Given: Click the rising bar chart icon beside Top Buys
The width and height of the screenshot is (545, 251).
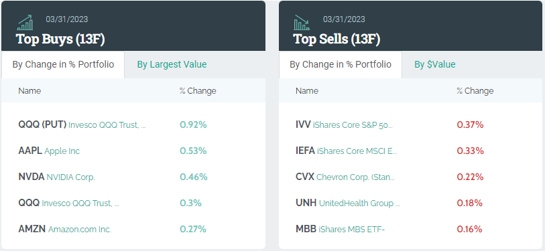Looking at the screenshot, I should coord(25,23).
